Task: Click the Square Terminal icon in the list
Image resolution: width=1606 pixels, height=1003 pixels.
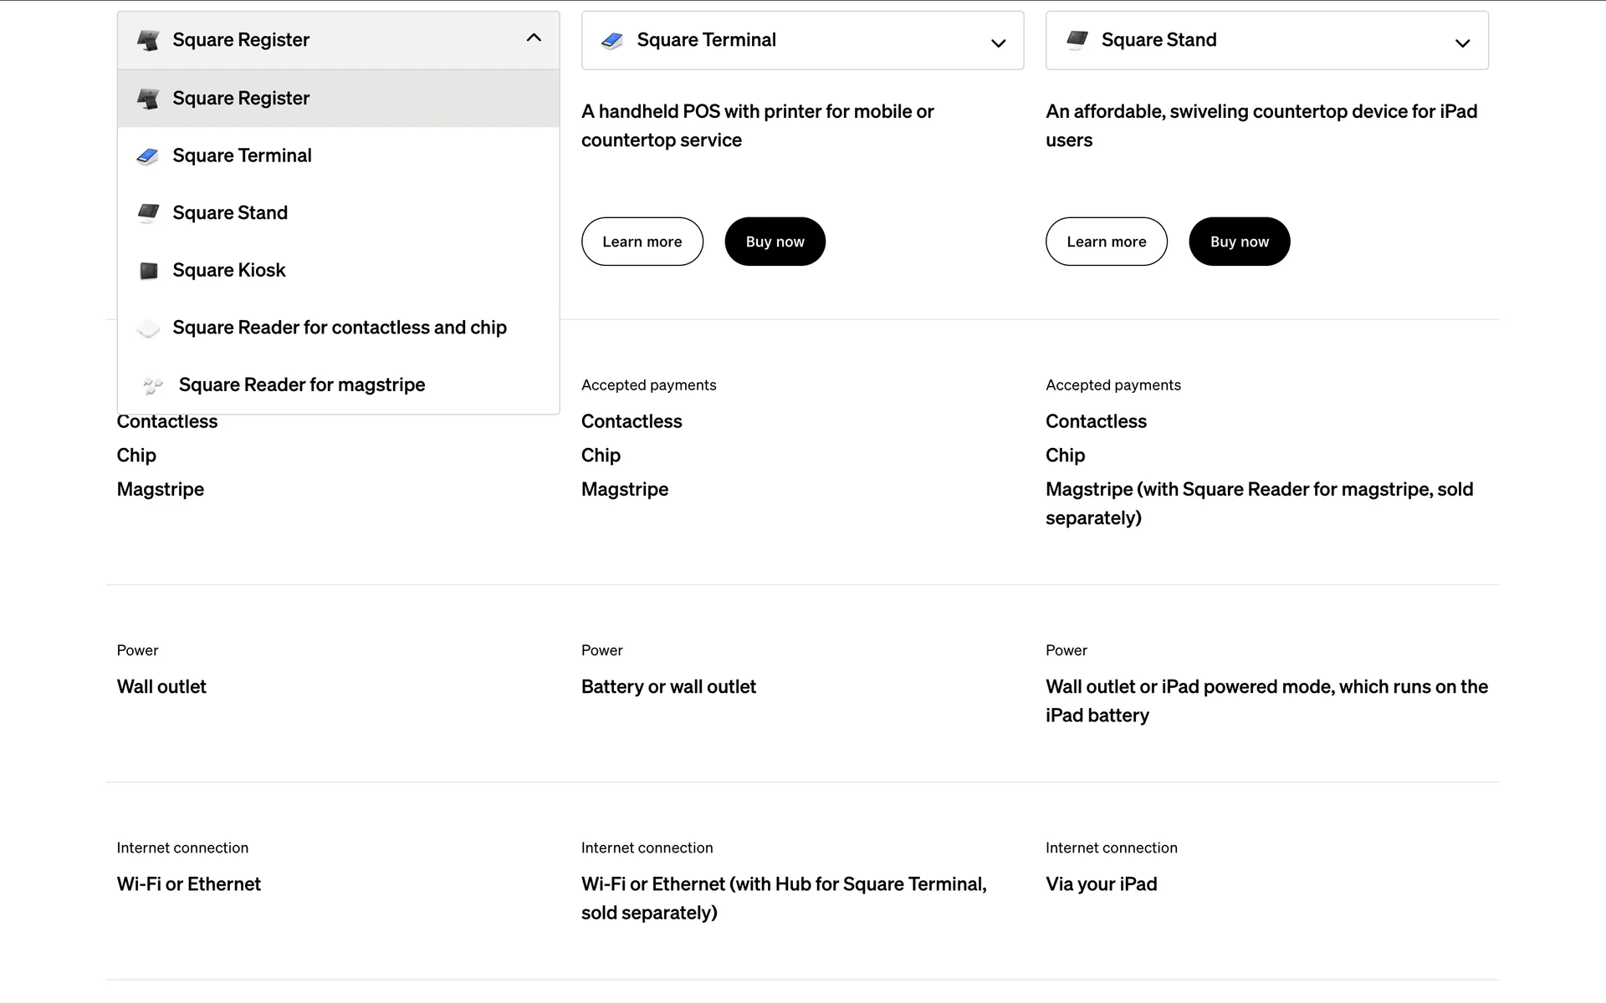Action: [148, 156]
